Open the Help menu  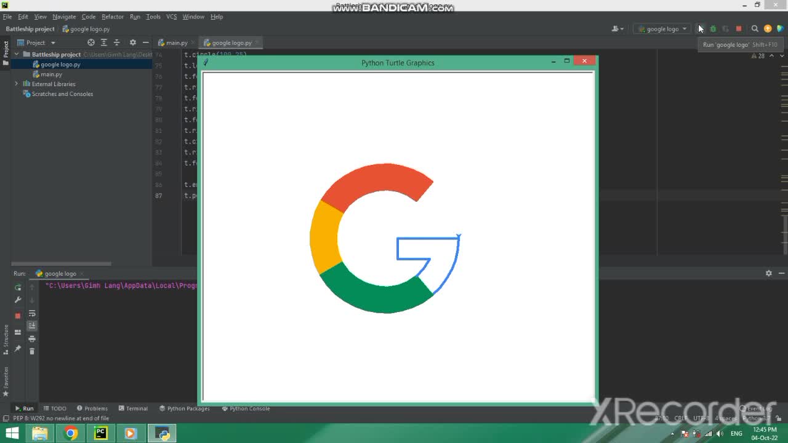(217, 17)
